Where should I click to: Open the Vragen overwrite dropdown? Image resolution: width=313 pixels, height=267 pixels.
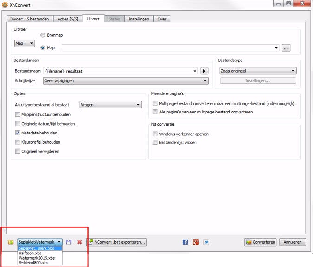click(111, 105)
